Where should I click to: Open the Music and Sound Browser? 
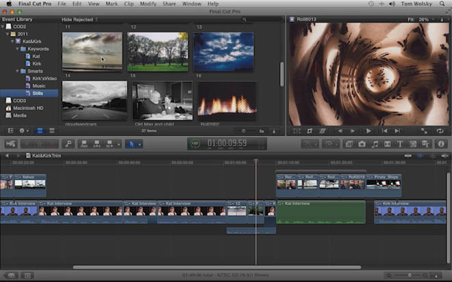375,144
